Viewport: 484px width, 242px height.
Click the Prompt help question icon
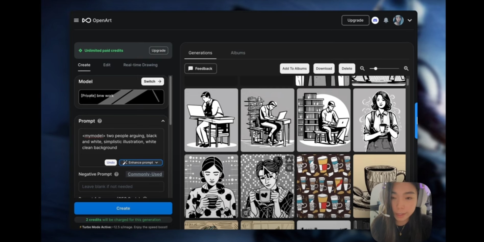[x=100, y=121]
